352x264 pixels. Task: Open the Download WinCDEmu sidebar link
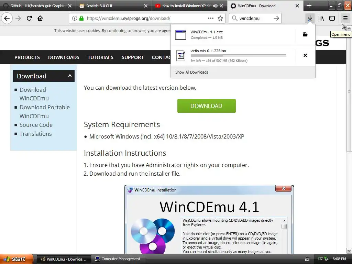coord(34,94)
